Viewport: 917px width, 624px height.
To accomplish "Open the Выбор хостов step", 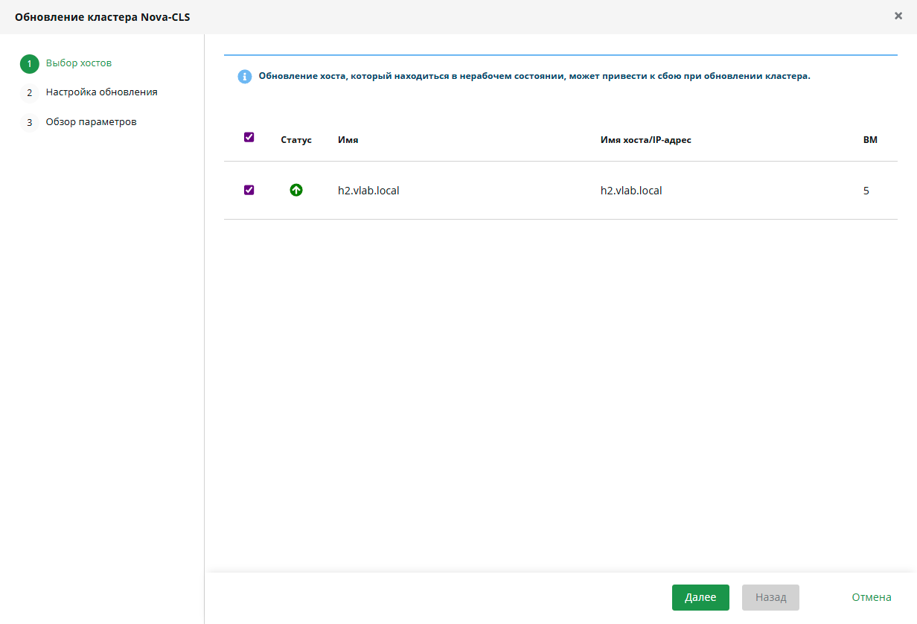I will point(79,63).
